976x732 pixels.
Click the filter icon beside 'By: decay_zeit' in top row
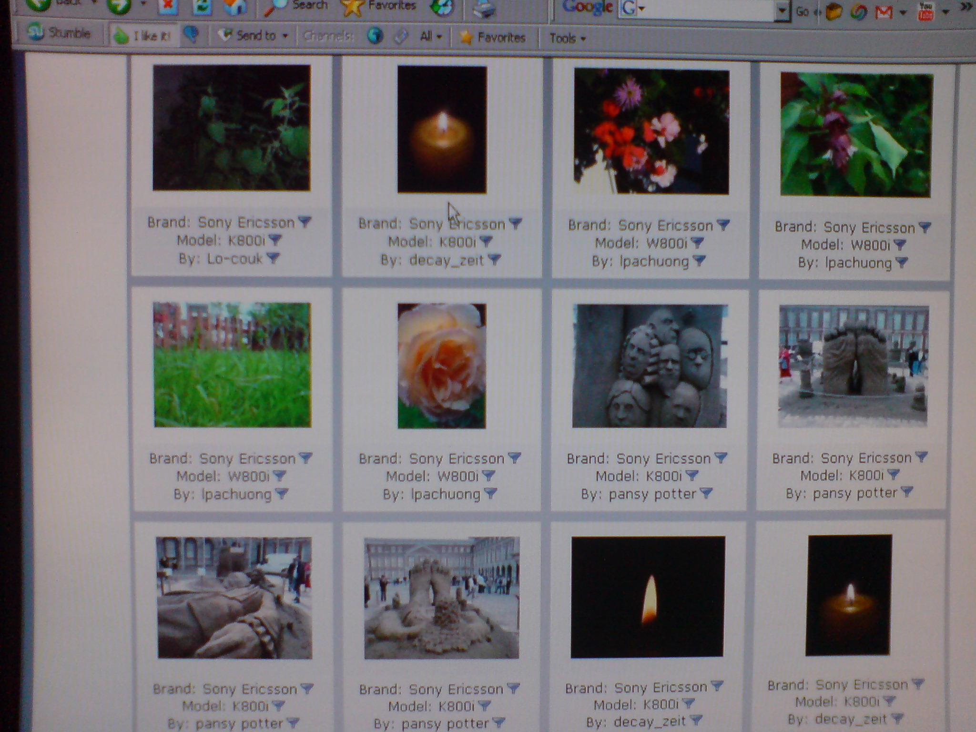(495, 259)
